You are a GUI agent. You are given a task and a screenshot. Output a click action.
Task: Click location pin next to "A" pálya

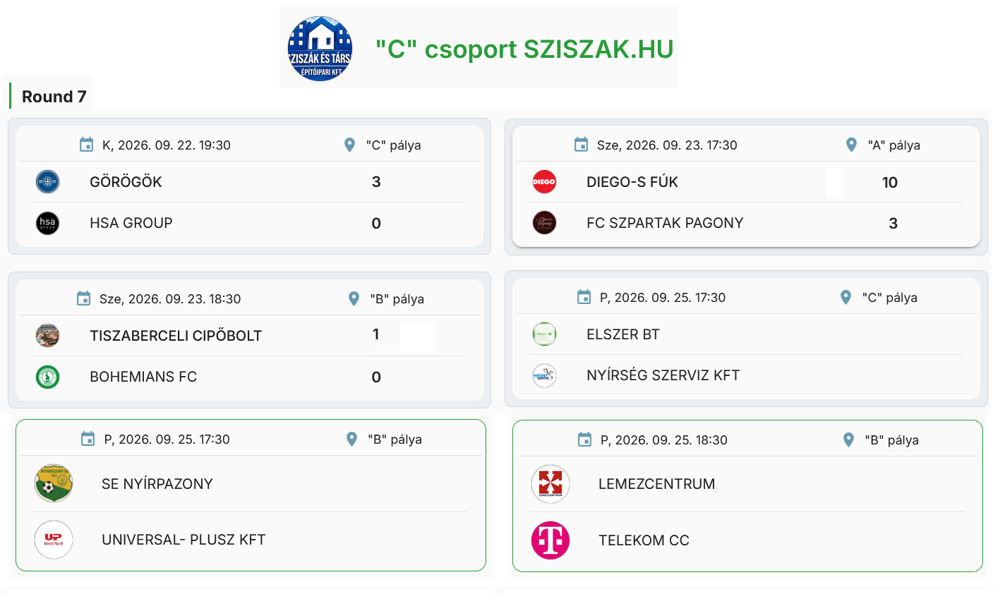851,145
